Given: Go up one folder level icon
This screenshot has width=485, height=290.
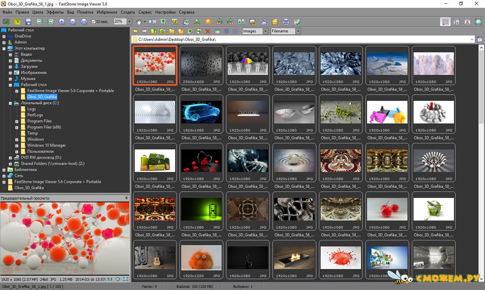Looking at the screenshot, I should point(153,31).
